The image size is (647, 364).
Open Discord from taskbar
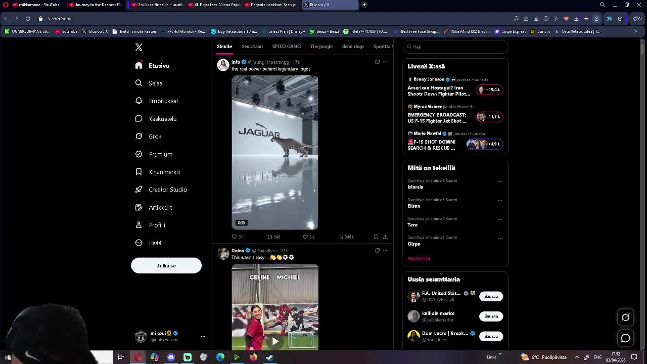click(171, 357)
